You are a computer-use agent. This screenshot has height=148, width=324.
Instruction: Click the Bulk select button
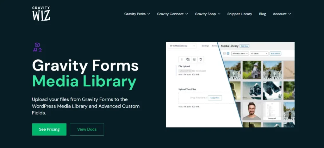click(x=276, y=53)
